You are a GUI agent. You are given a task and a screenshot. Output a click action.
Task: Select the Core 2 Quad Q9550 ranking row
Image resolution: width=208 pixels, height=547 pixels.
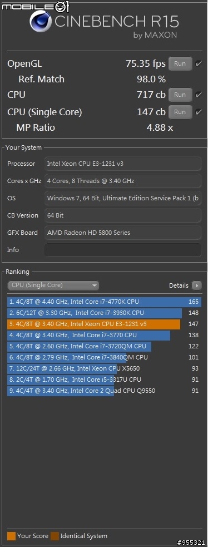pos(104,391)
